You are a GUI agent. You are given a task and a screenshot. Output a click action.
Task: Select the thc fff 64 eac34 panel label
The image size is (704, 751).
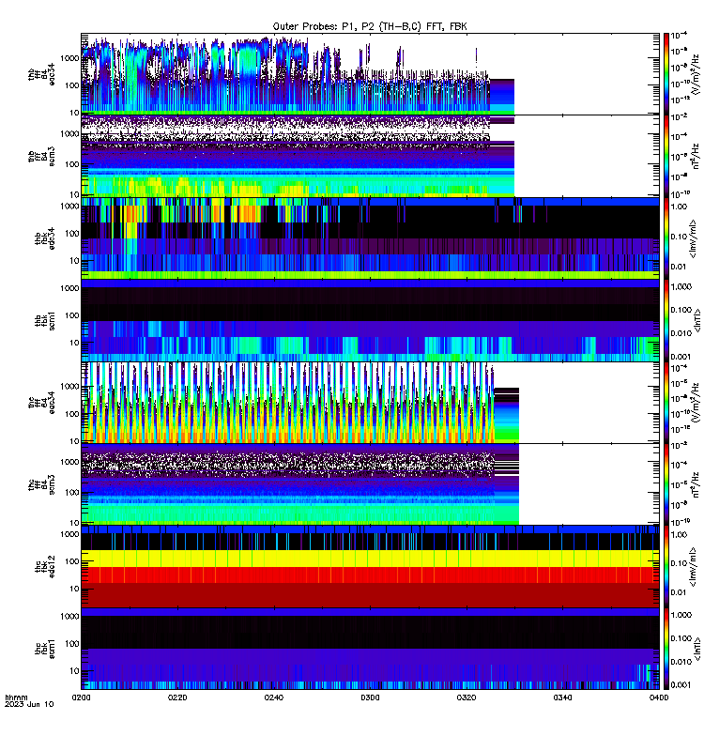(41, 403)
